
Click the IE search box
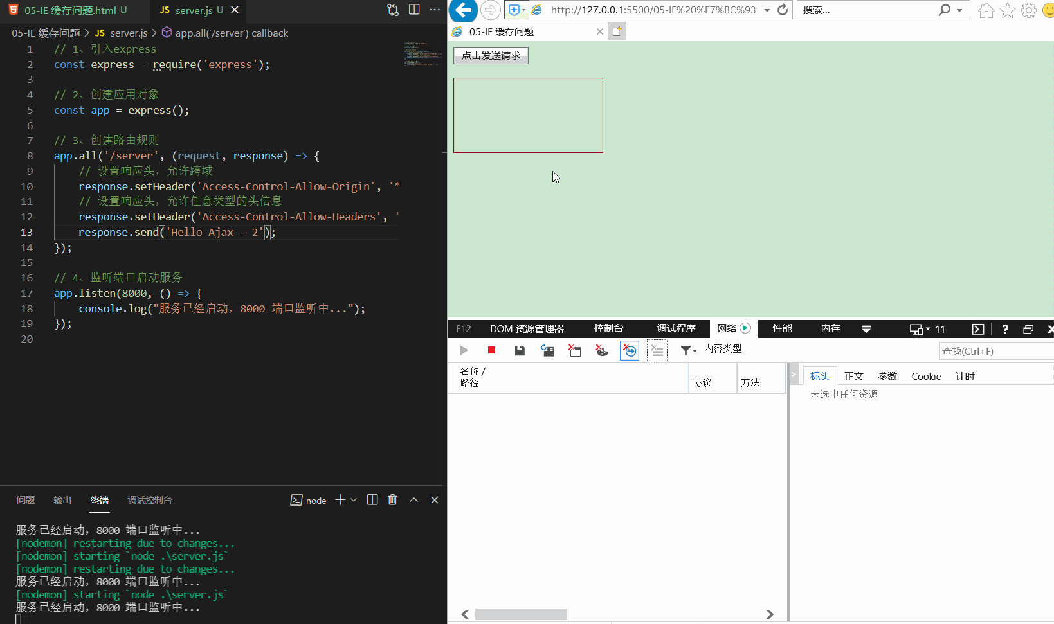867,10
